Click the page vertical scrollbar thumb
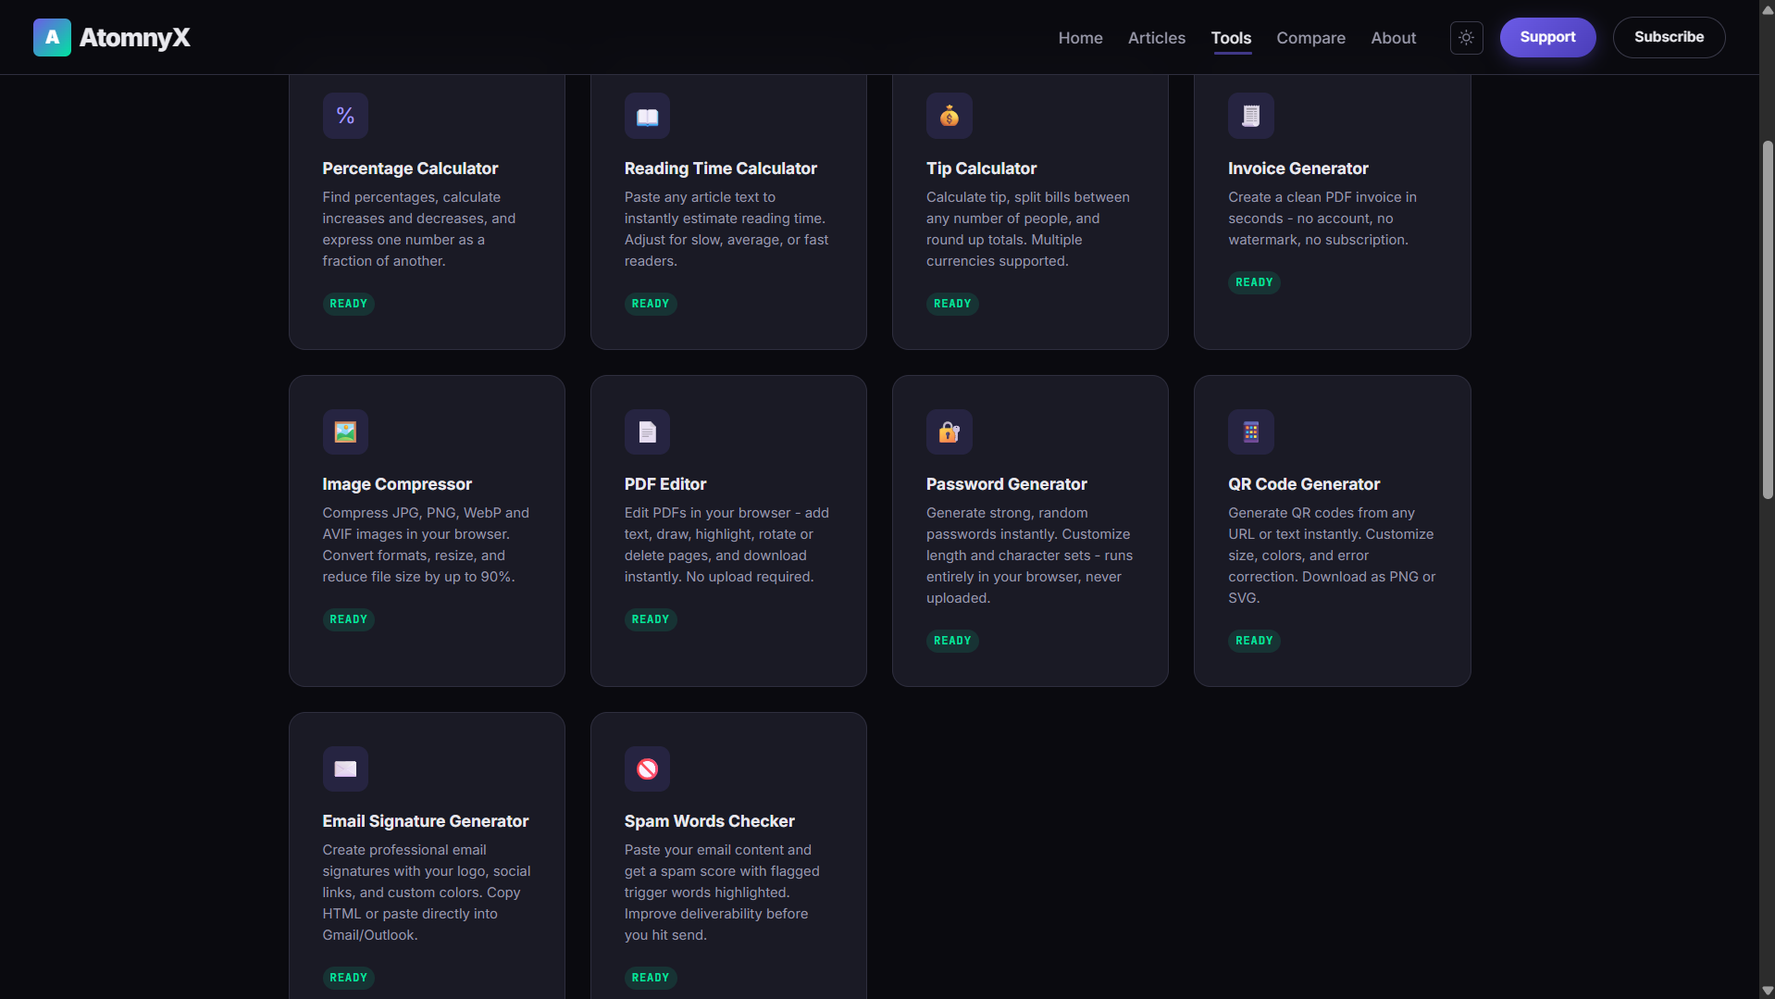 pos(1767,319)
